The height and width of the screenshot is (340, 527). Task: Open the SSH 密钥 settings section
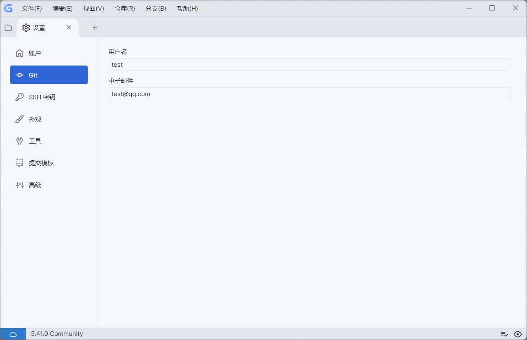[42, 97]
